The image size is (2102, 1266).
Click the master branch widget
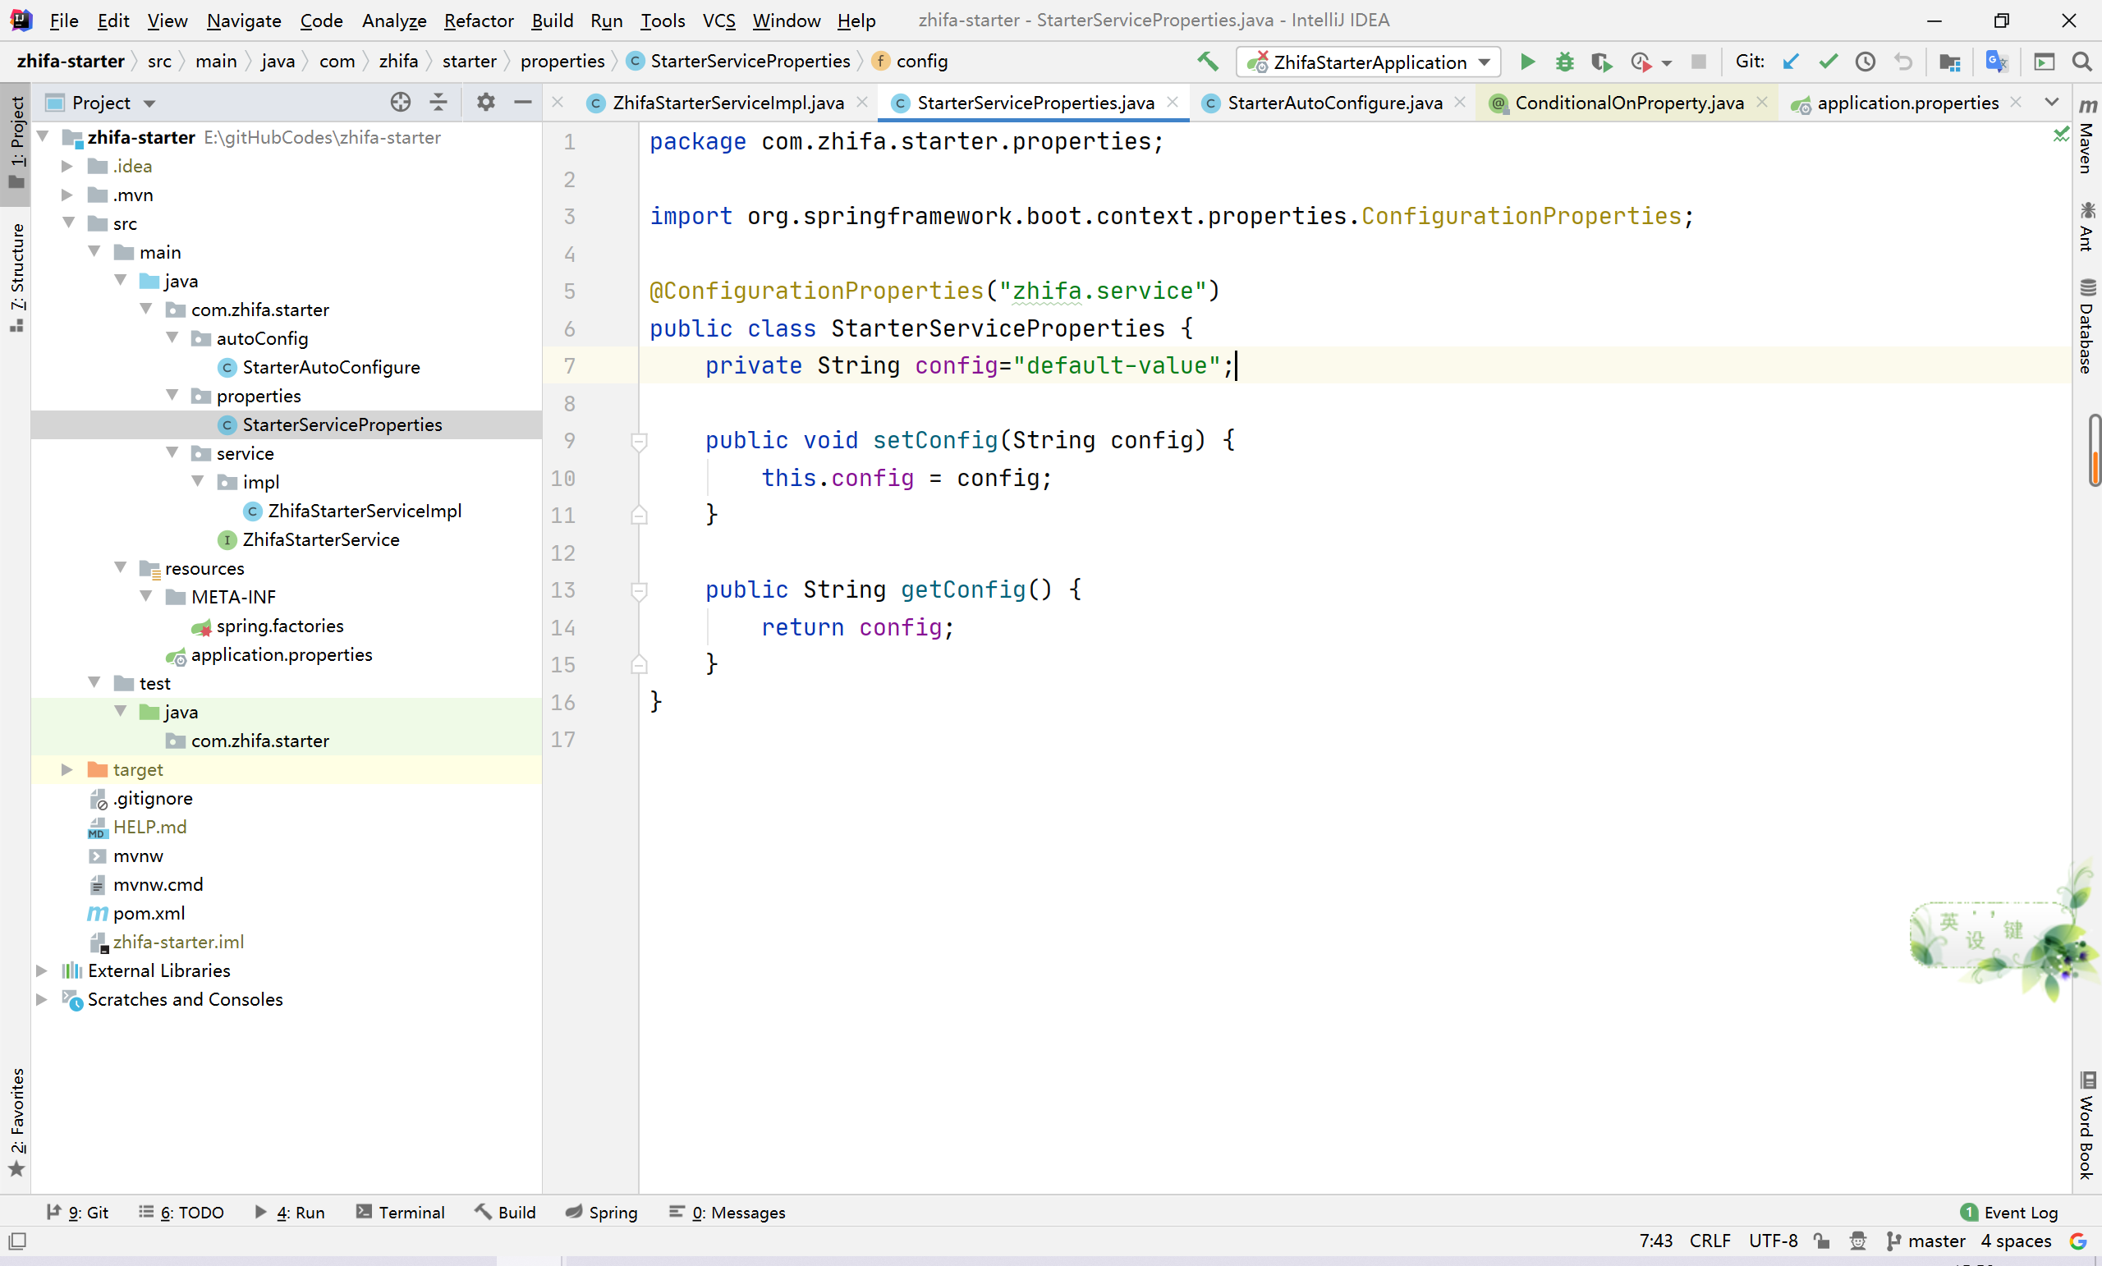click(x=1926, y=1241)
